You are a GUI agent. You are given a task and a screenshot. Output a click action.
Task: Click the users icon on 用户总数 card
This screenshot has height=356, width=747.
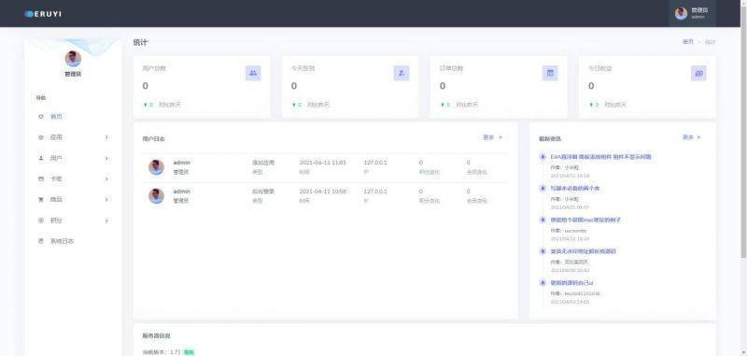253,73
